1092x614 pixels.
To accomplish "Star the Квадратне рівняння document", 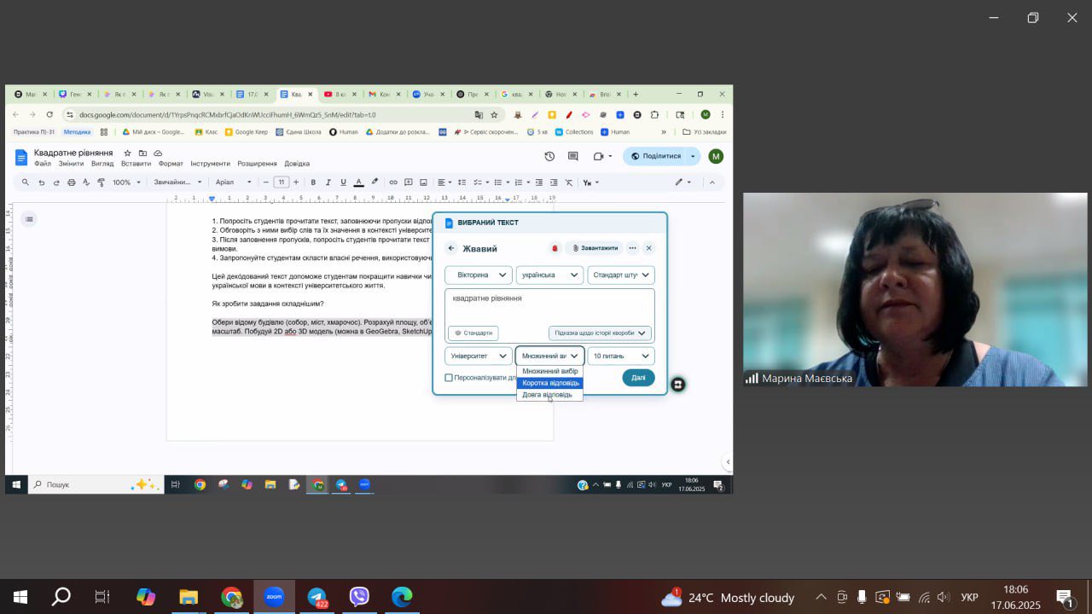I will 128,153.
